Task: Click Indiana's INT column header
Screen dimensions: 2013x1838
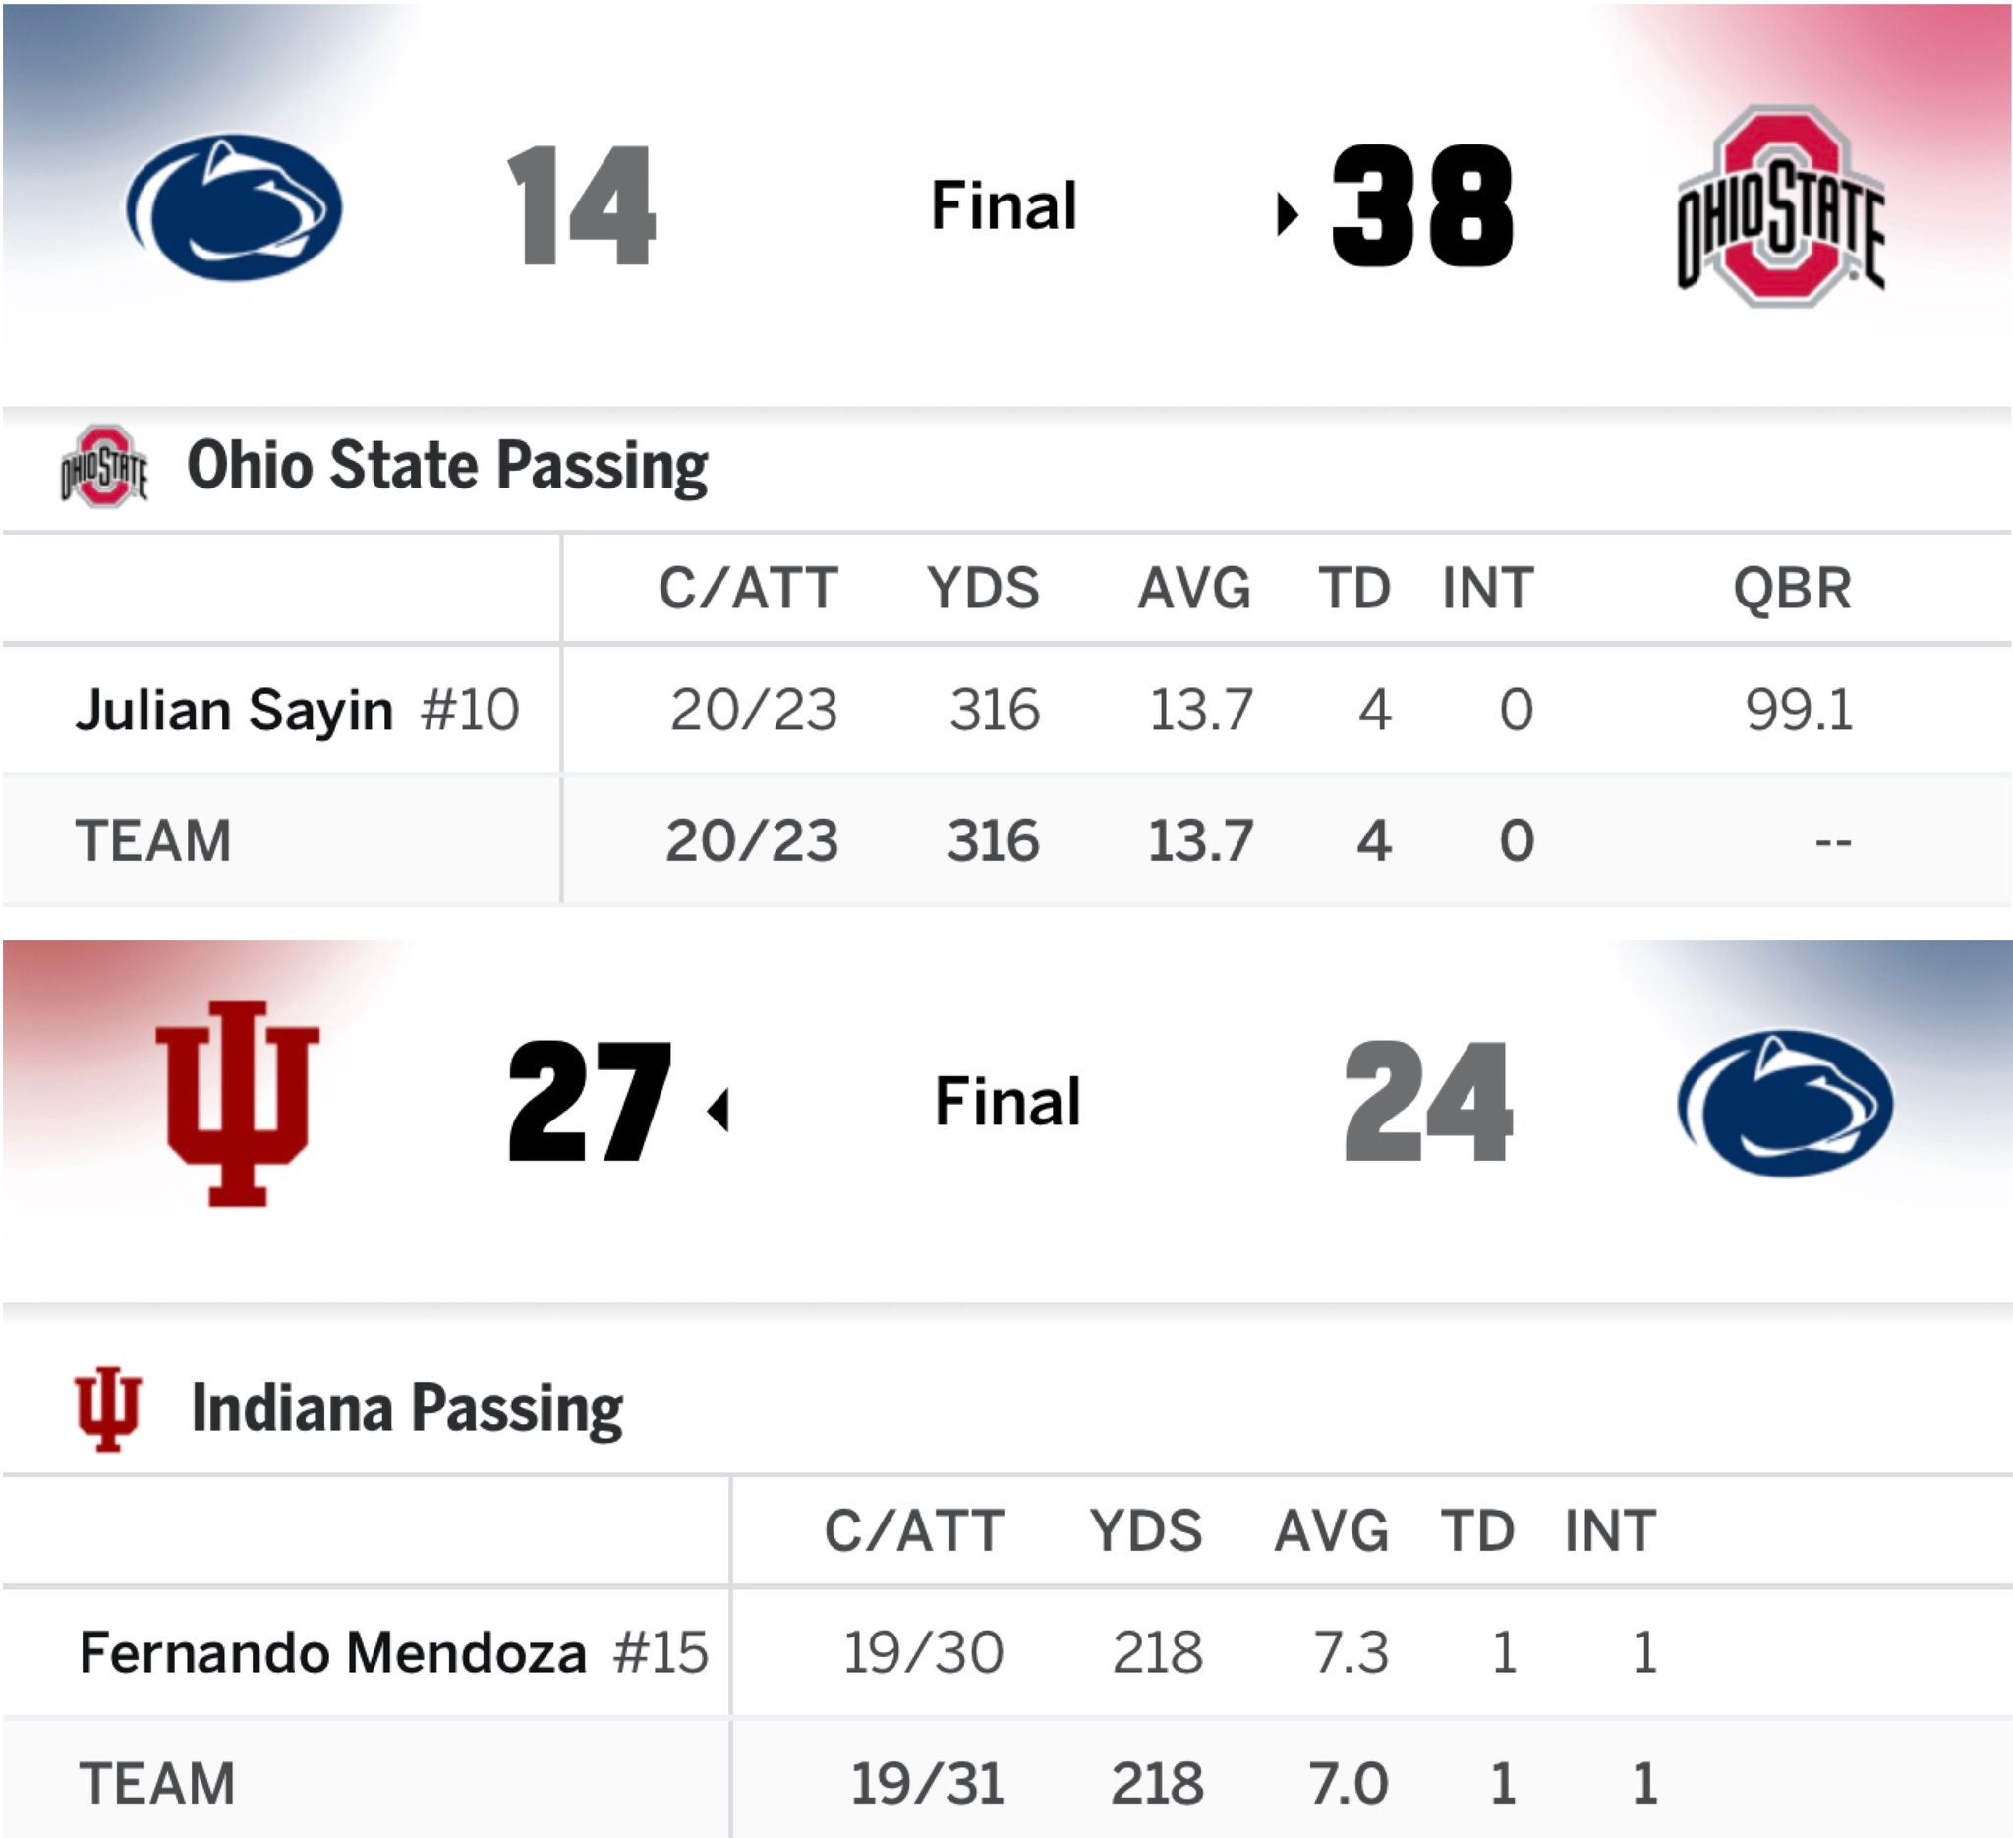Action: coord(1610,1530)
